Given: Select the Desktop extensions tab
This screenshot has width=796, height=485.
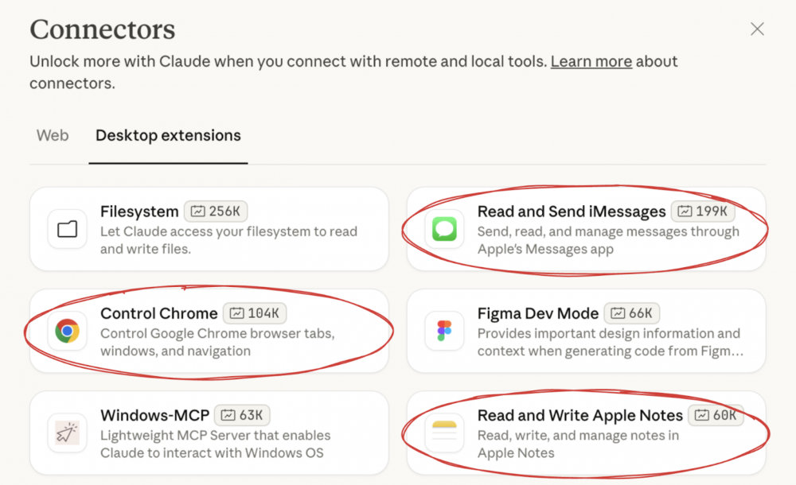Looking at the screenshot, I should [x=168, y=136].
